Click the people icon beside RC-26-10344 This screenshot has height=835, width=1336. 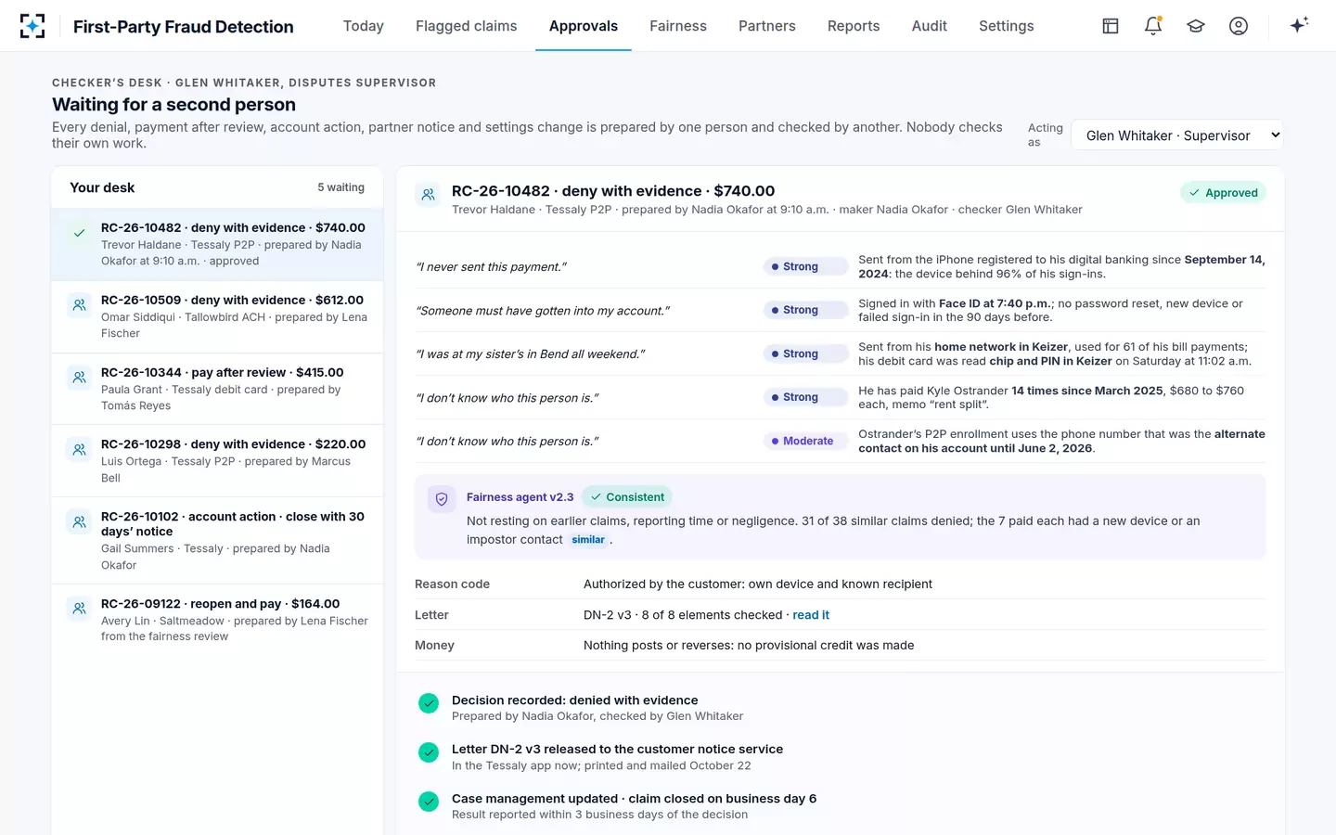80,377
